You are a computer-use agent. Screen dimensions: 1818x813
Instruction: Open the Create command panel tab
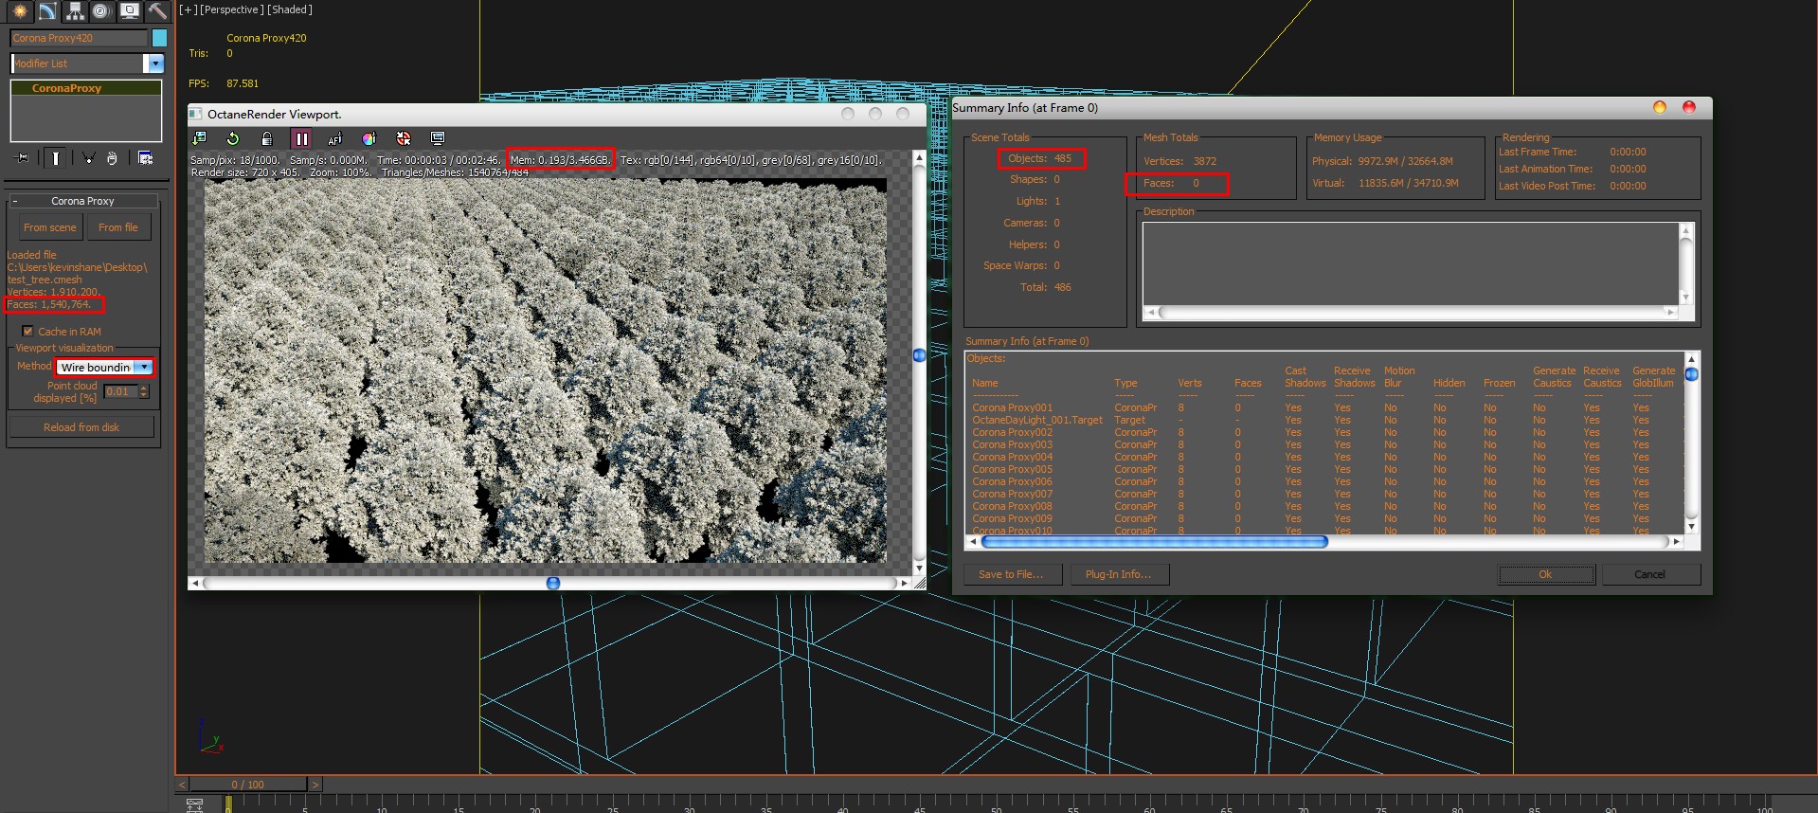pos(19,11)
